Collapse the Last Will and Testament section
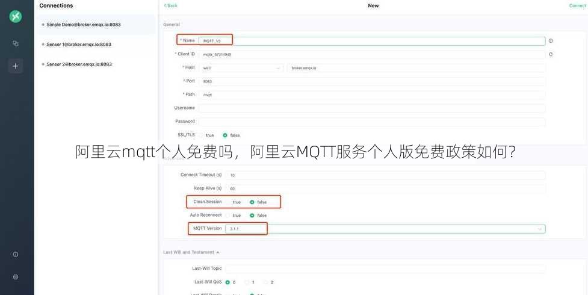 point(191,253)
